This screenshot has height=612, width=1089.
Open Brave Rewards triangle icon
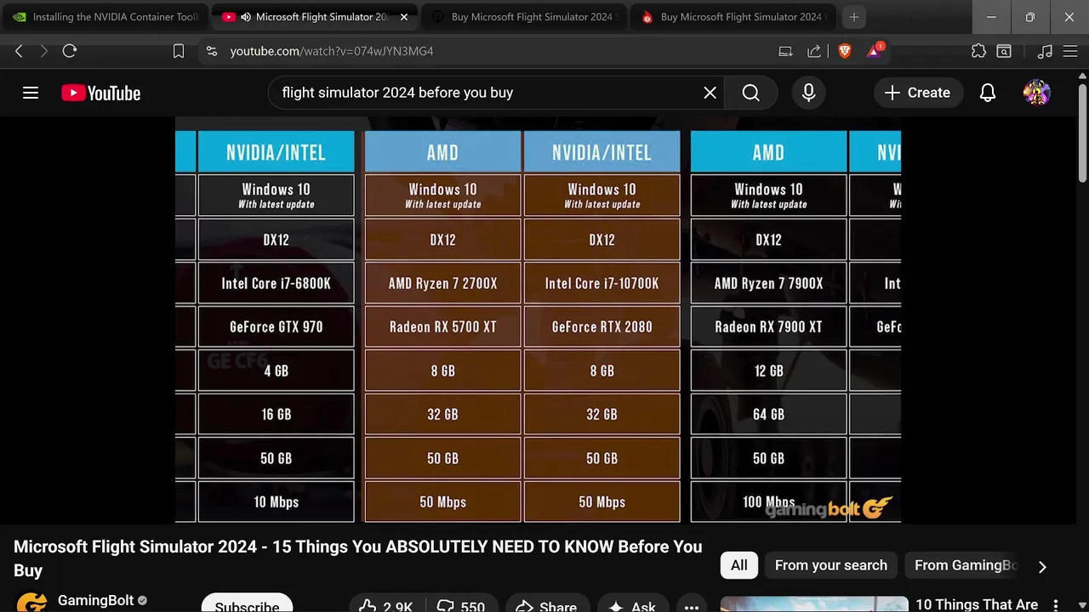(875, 51)
